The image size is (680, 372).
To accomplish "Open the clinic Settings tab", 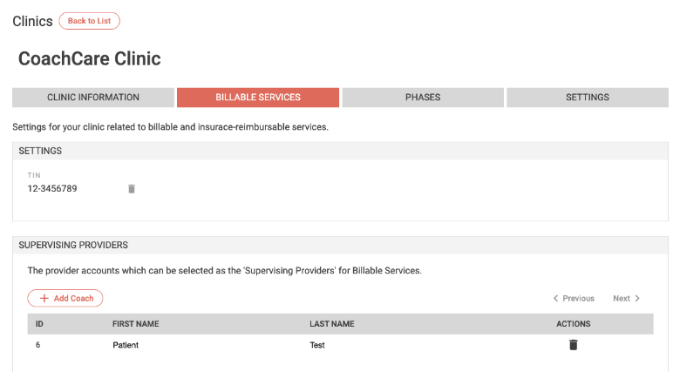I will point(588,97).
